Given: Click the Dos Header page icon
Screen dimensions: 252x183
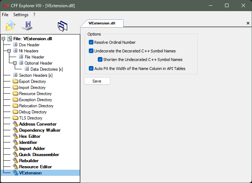Looking at the screenshot, I should coord(15,44).
